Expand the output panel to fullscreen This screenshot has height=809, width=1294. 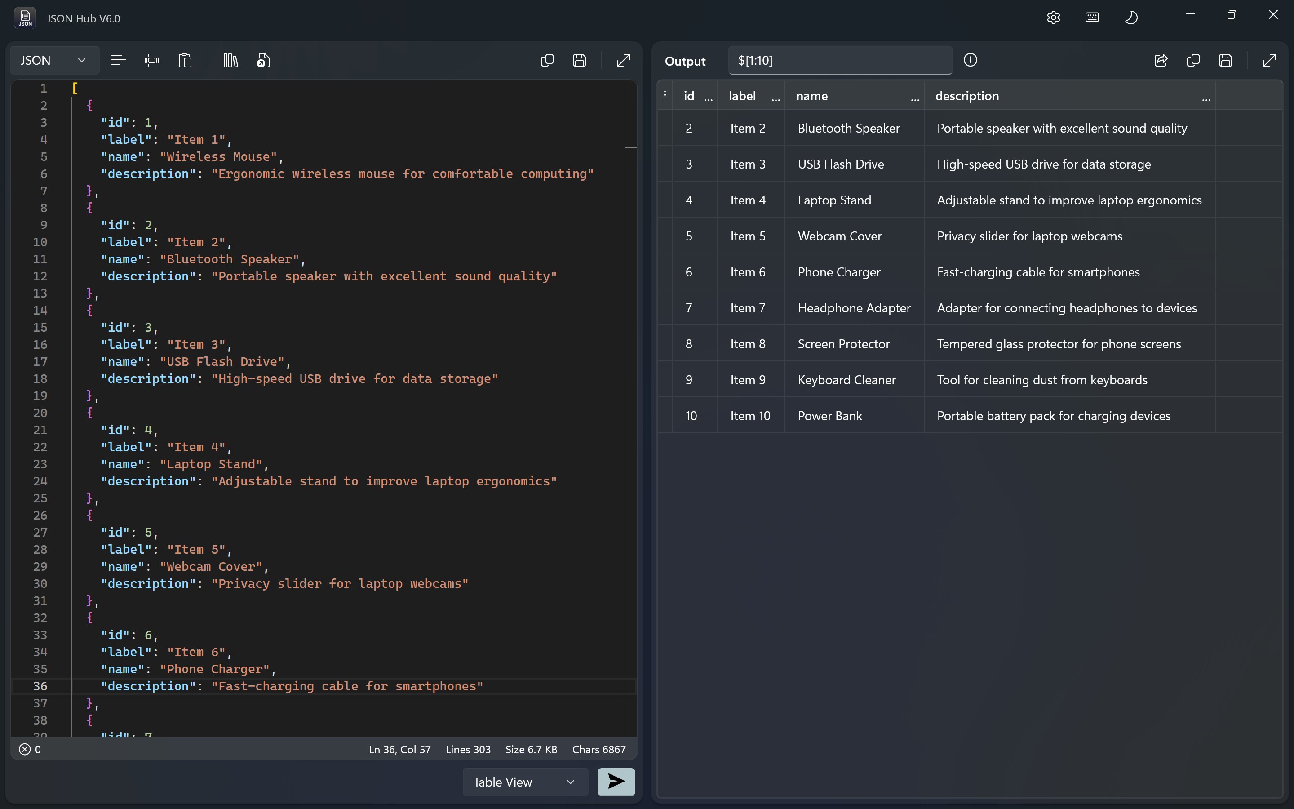click(1269, 61)
